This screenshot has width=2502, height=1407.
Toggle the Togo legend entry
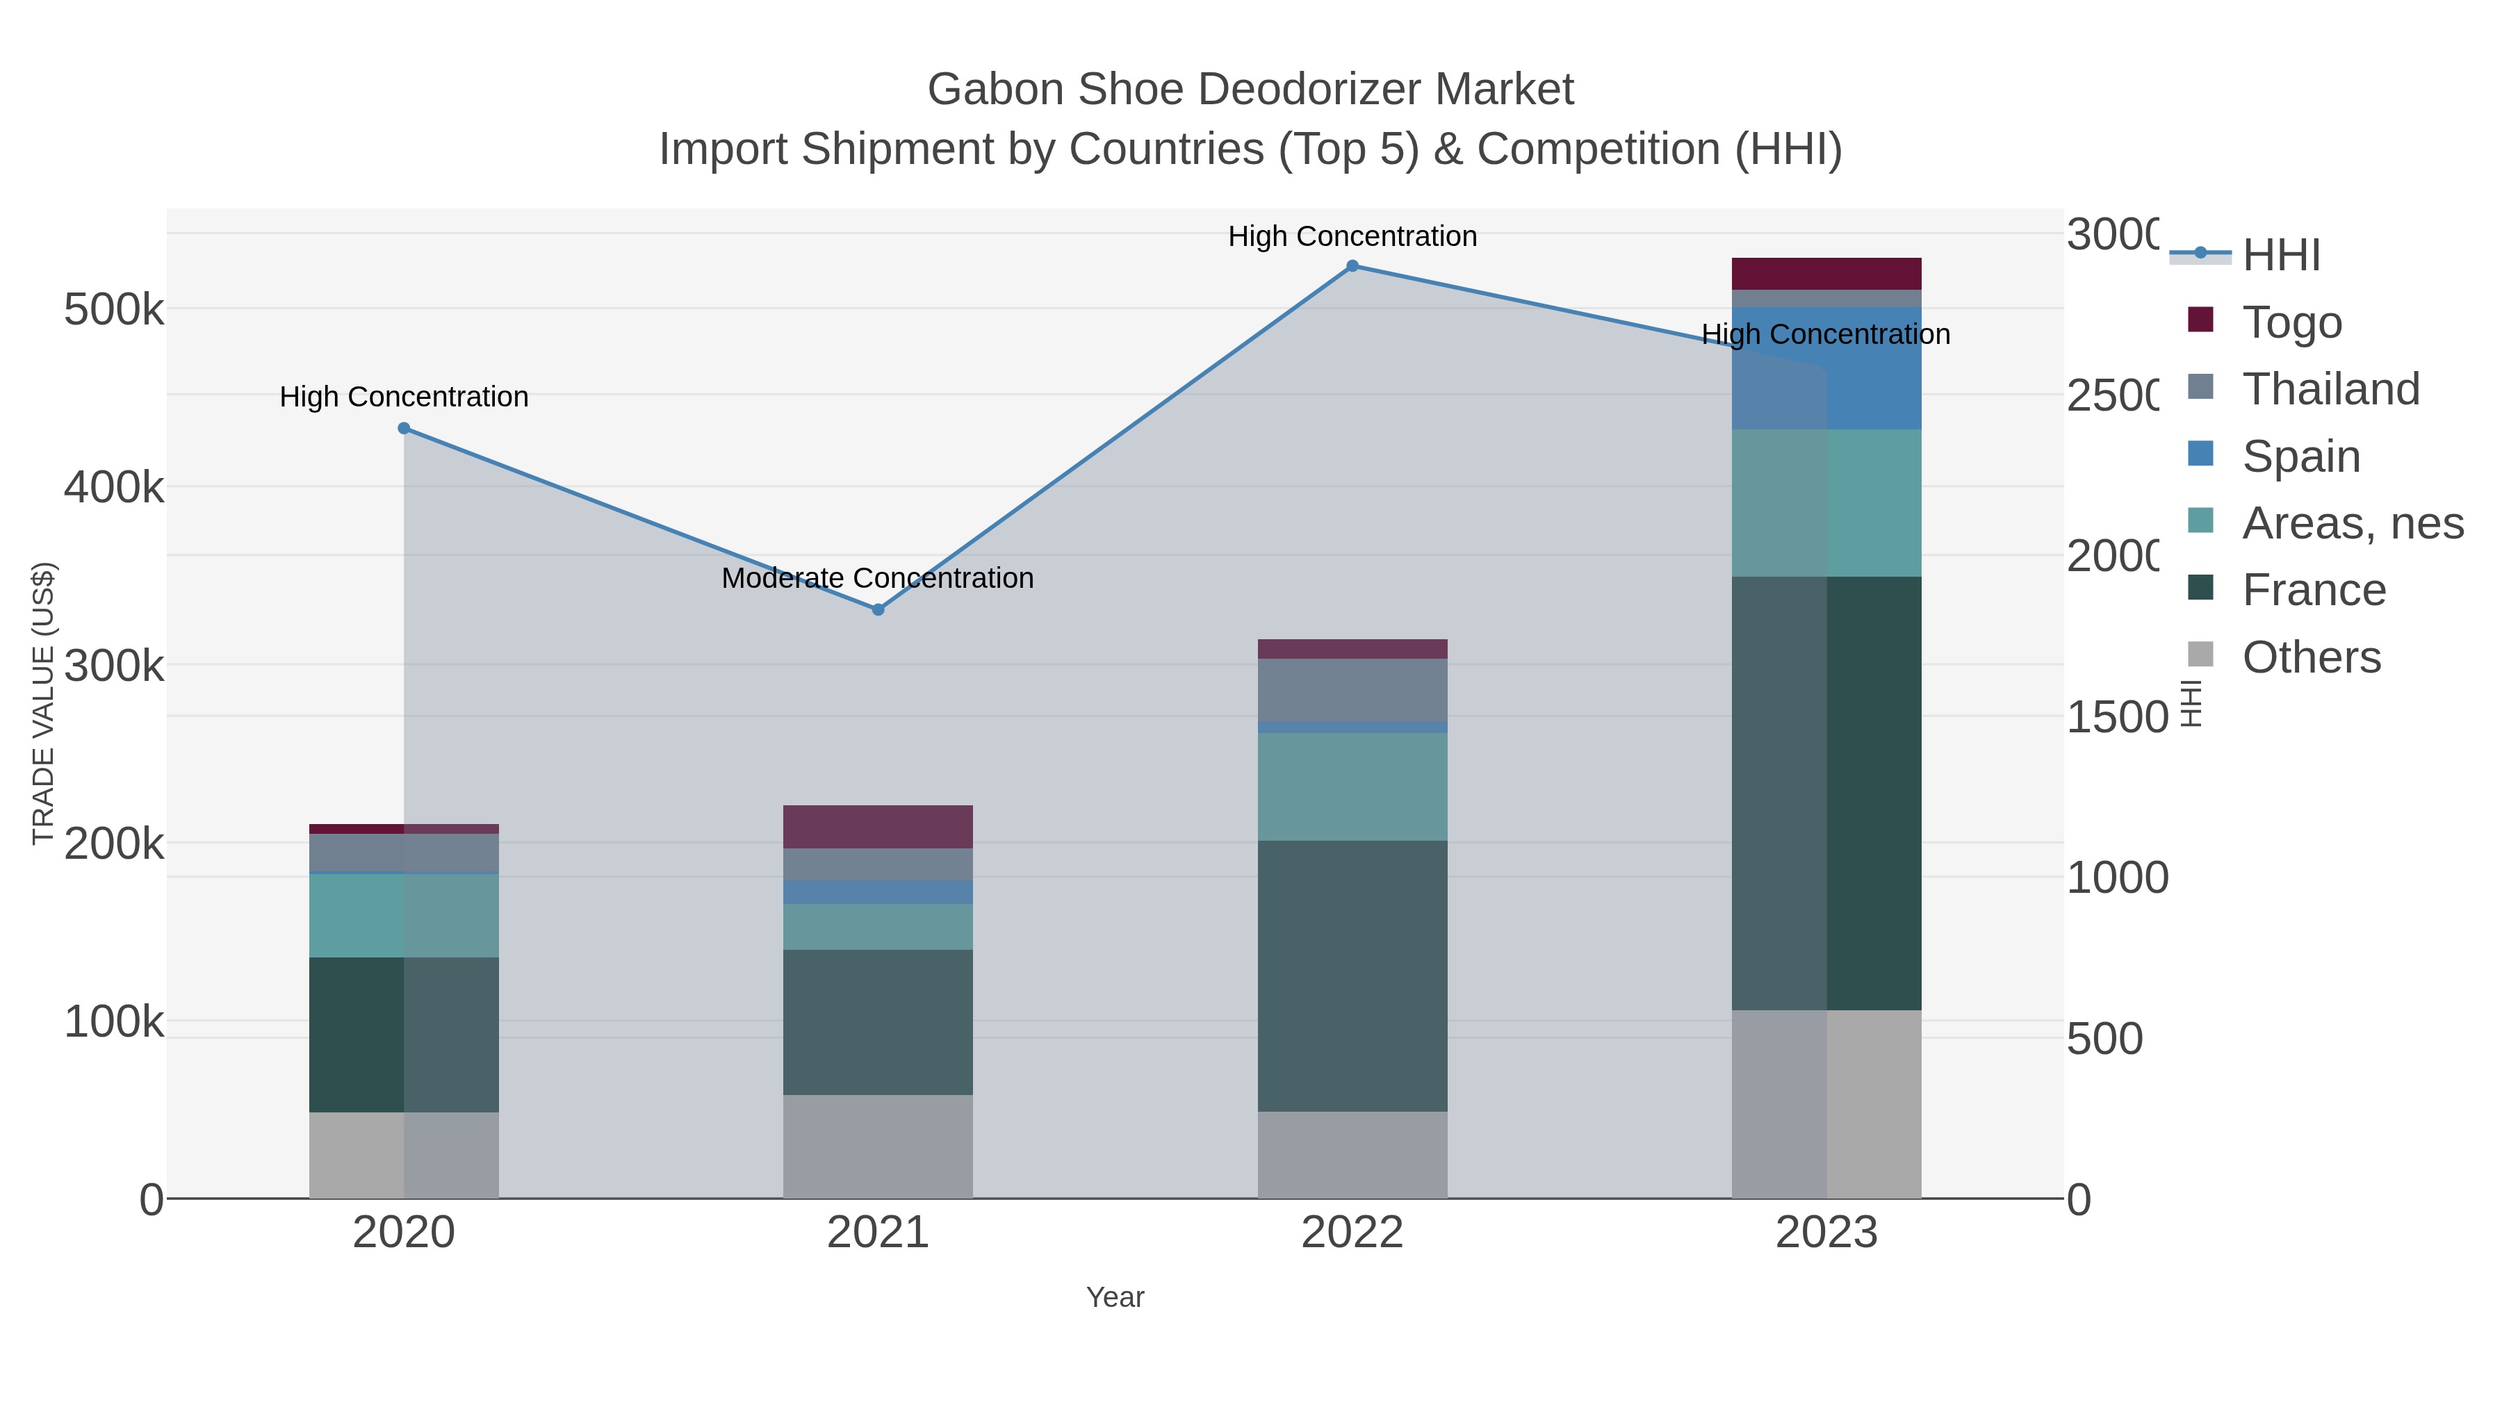[x=2265, y=322]
